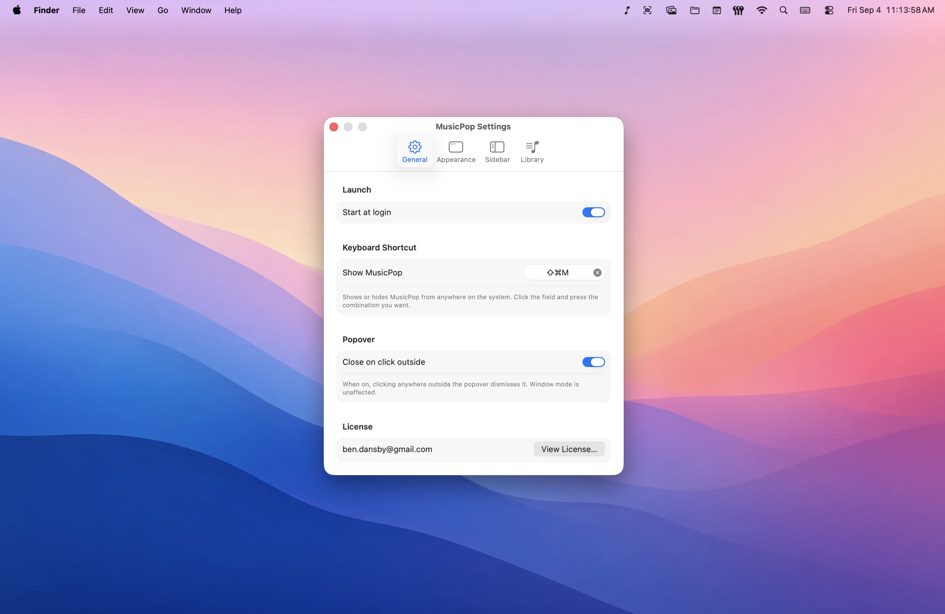Image resolution: width=945 pixels, height=614 pixels.
Task: Click the Launch section heading
Action: coord(357,189)
